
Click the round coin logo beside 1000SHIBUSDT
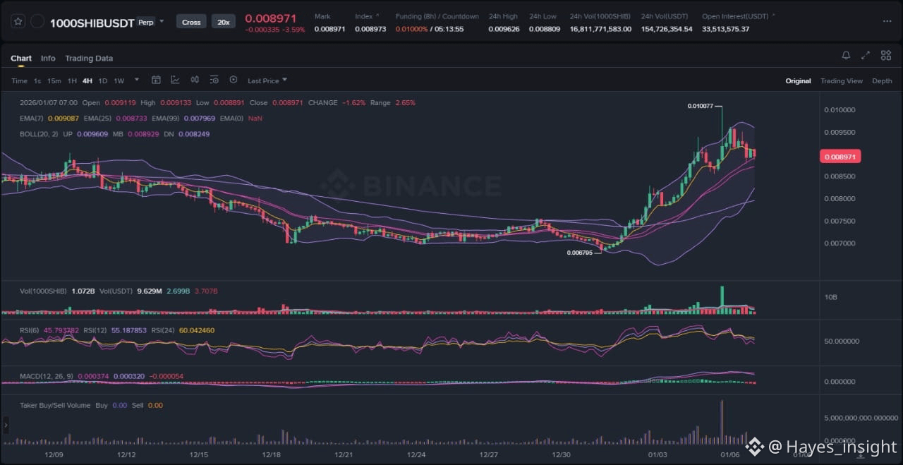pyautogui.click(x=37, y=22)
